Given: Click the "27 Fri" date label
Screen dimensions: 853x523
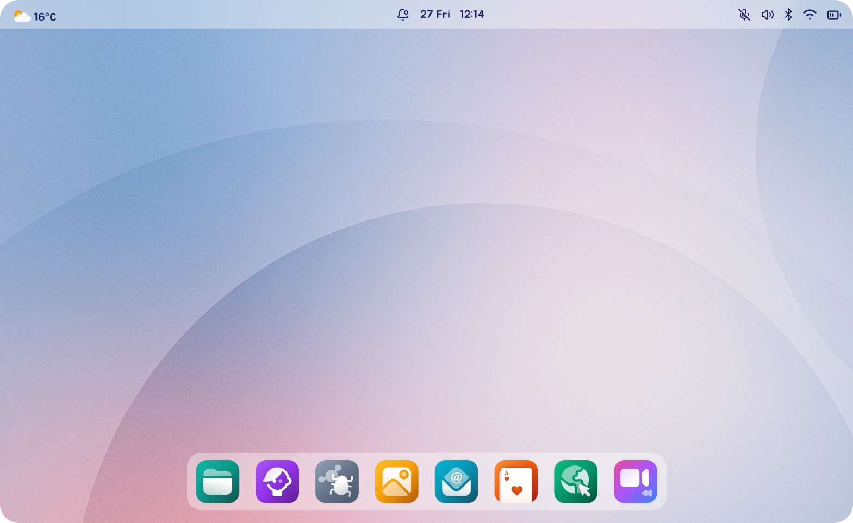Looking at the screenshot, I should click(x=435, y=15).
